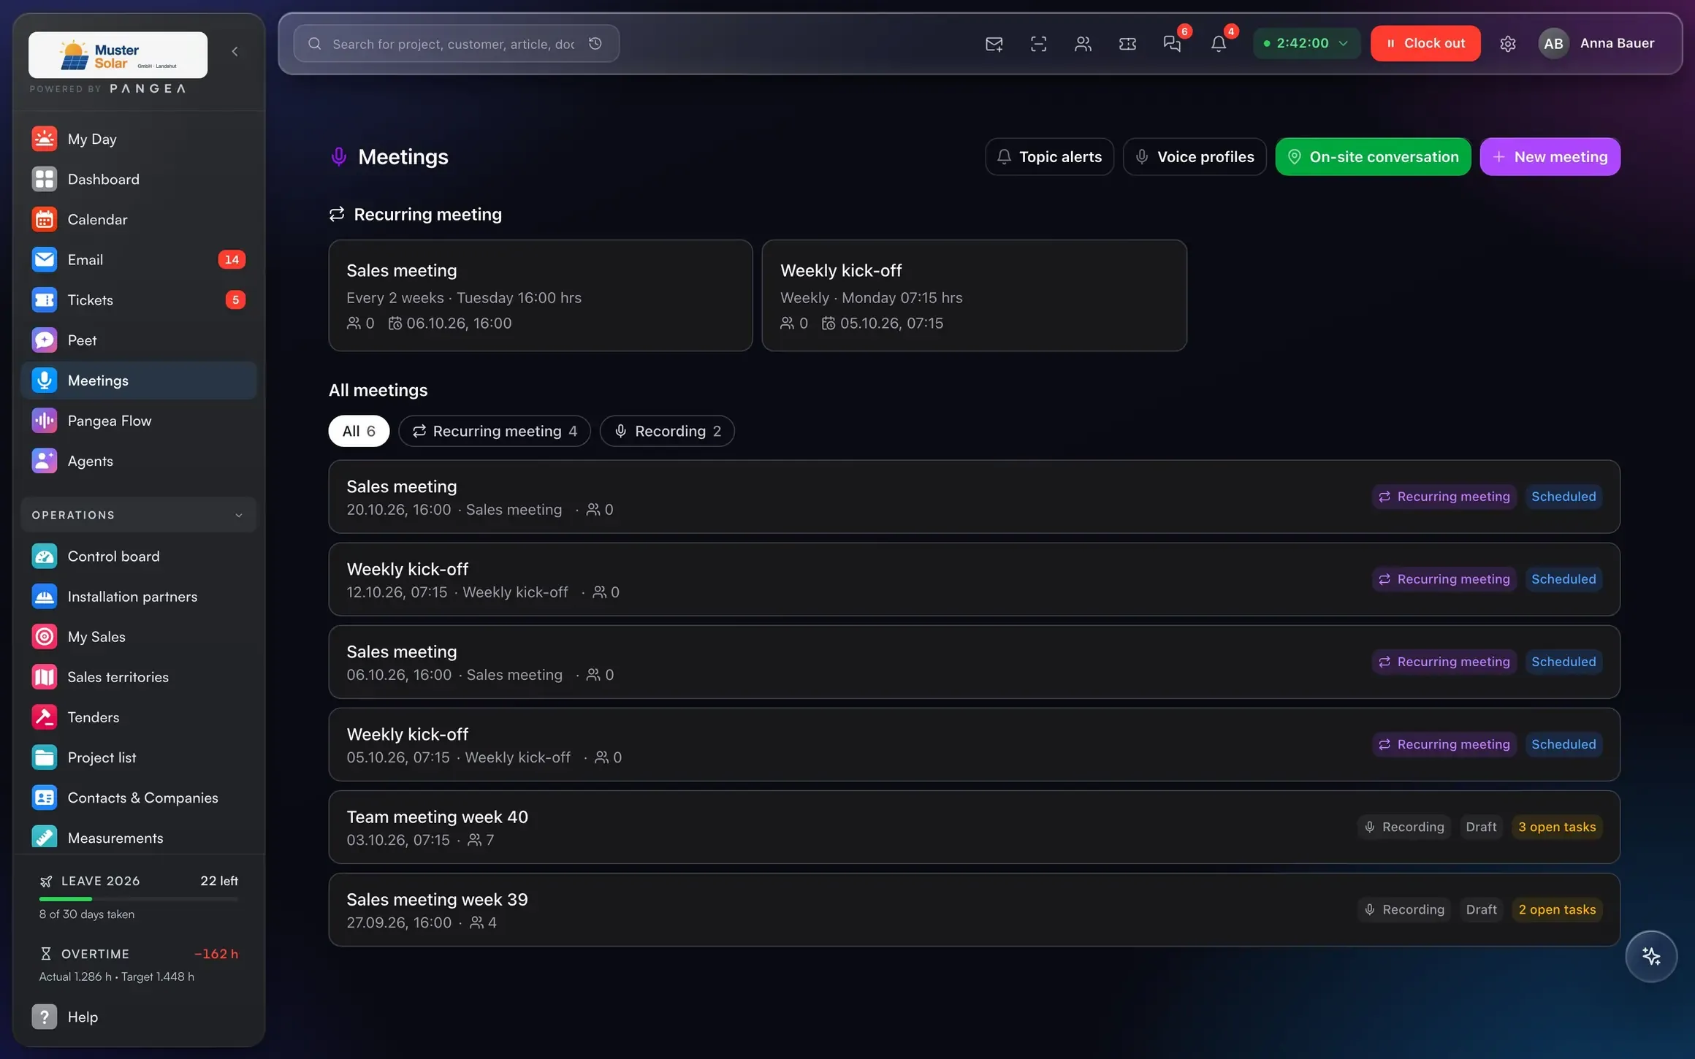Click the New meeting button

1550,157
